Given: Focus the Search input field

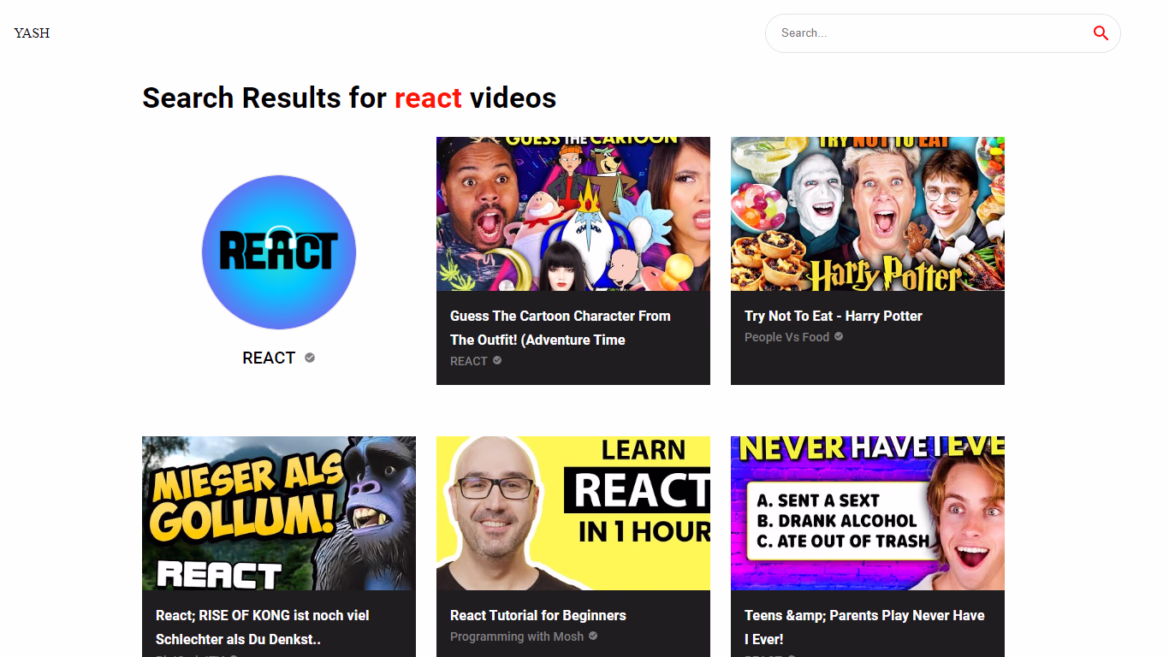Looking at the screenshot, I should (924, 33).
